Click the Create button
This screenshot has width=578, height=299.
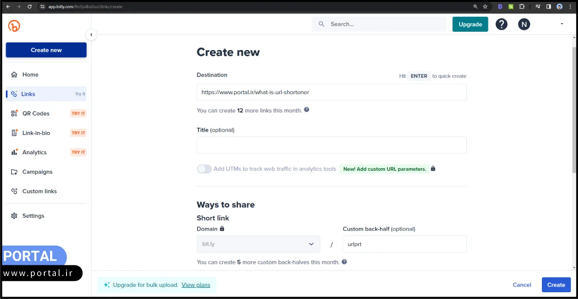[x=556, y=285]
